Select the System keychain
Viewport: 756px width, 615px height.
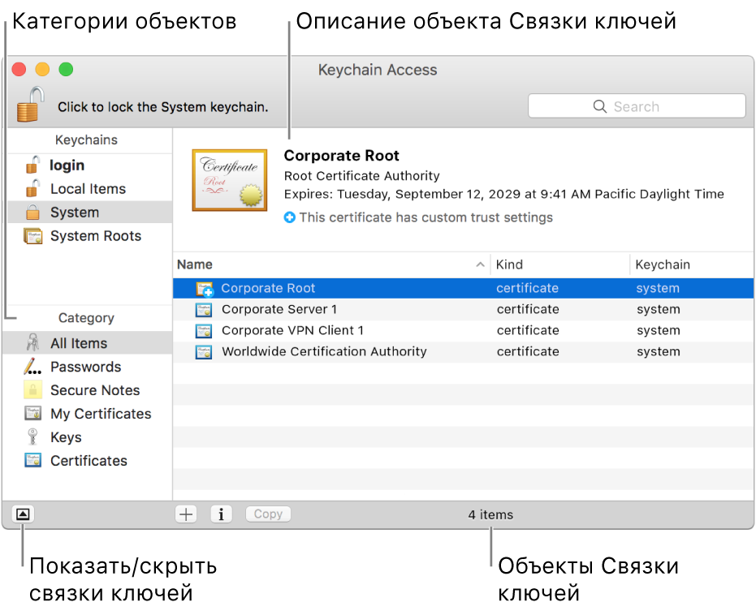click(x=89, y=213)
